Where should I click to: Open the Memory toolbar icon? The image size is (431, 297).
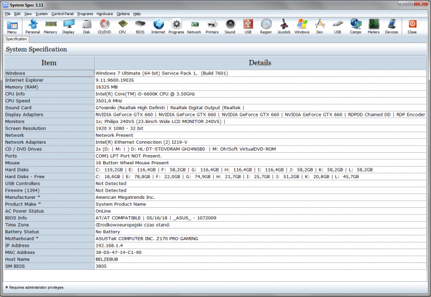[x=50, y=27]
